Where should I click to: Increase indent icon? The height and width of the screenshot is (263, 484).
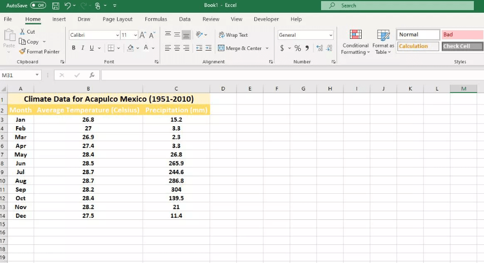(208, 48)
